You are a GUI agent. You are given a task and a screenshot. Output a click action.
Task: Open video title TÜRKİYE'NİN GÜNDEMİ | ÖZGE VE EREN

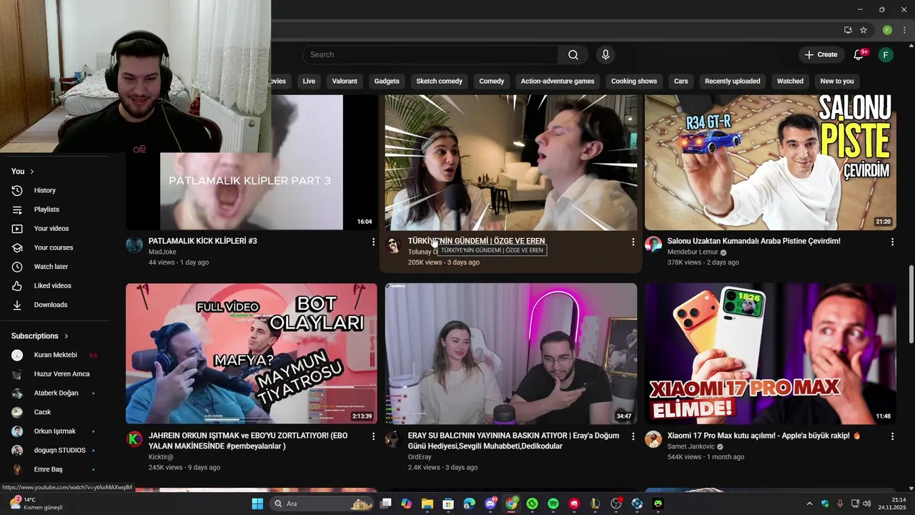click(476, 242)
